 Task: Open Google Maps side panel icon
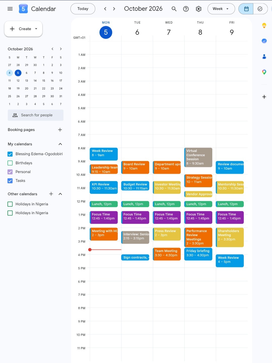click(x=264, y=72)
